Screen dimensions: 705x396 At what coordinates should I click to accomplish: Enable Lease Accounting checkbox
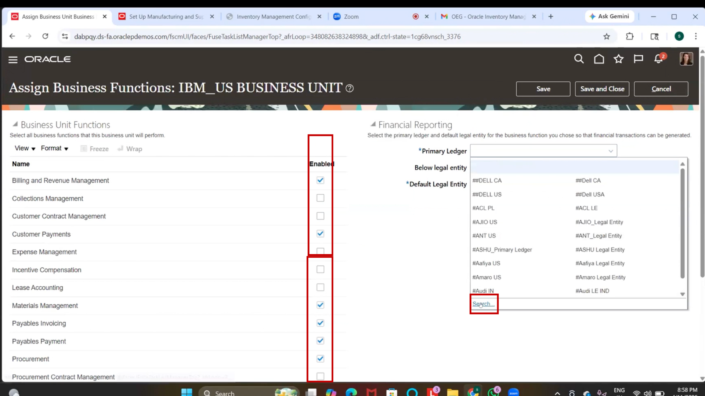pyautogui.click(x=320, y=287)
